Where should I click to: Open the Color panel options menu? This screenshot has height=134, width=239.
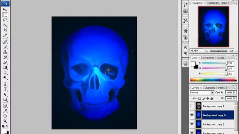click(236, 58)
